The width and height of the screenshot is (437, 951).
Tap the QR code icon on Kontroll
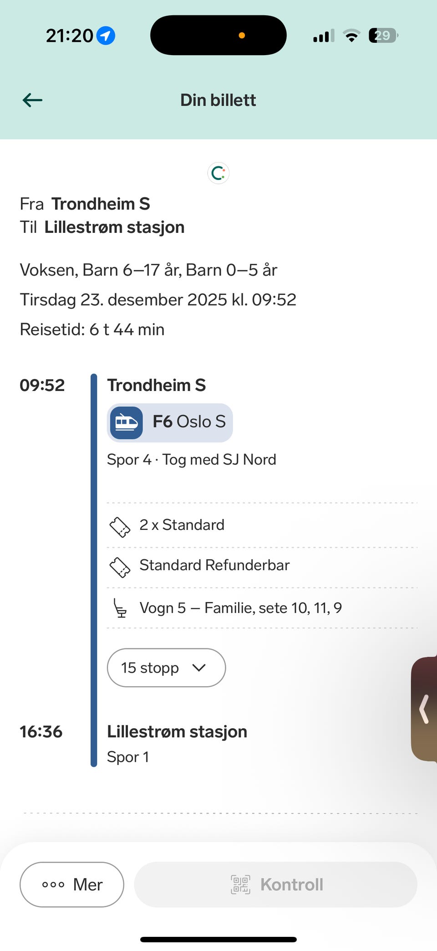tap(240, 884)
